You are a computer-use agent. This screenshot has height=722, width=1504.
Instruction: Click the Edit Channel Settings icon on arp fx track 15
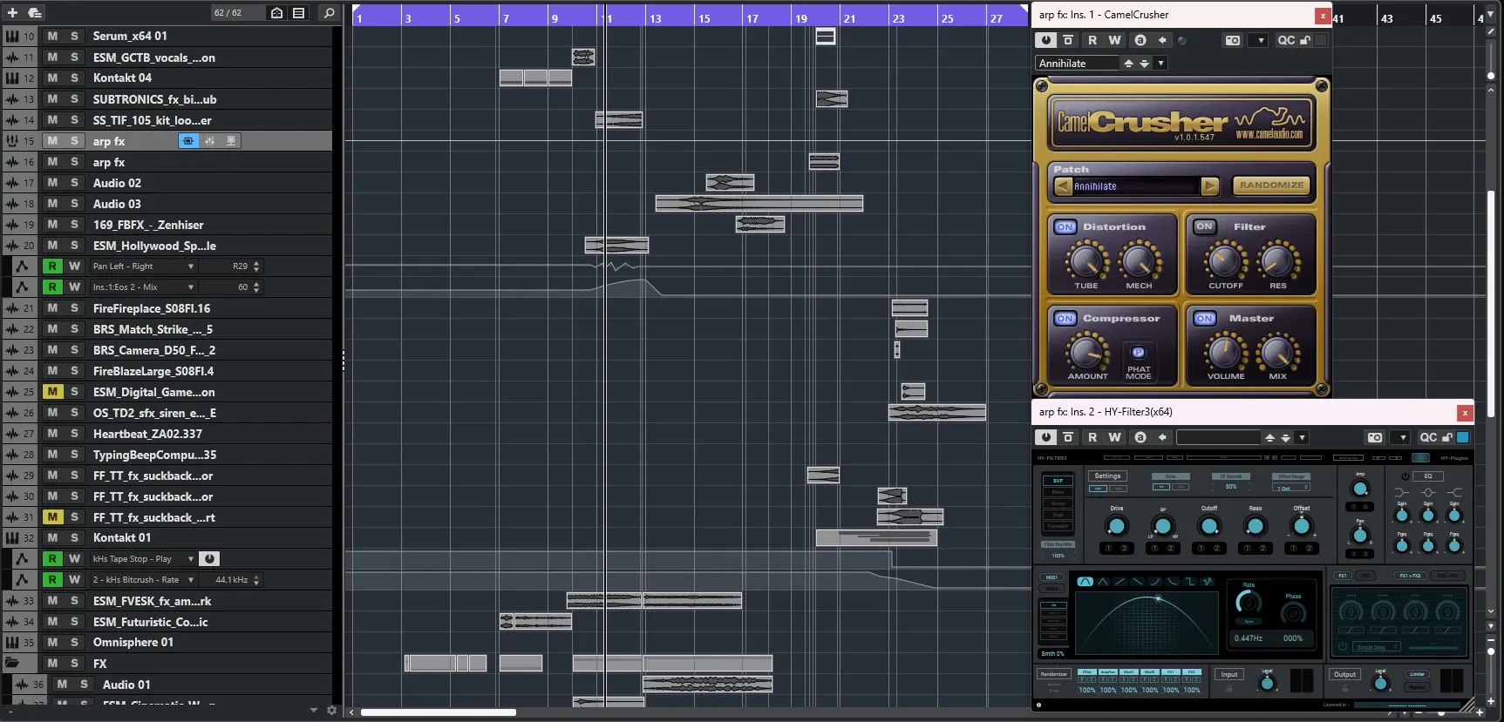[x=188, y=141]
